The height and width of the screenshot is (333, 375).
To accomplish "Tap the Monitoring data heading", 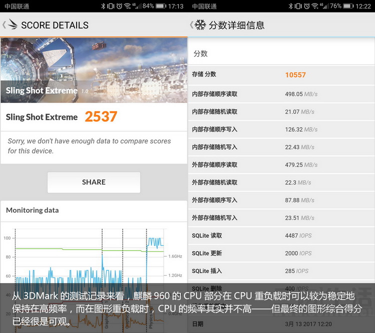I will click(32, 210).
